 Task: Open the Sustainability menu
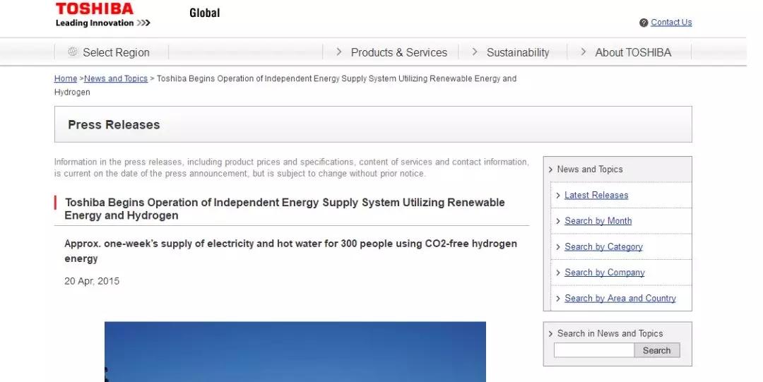click(x=517, y=52)
